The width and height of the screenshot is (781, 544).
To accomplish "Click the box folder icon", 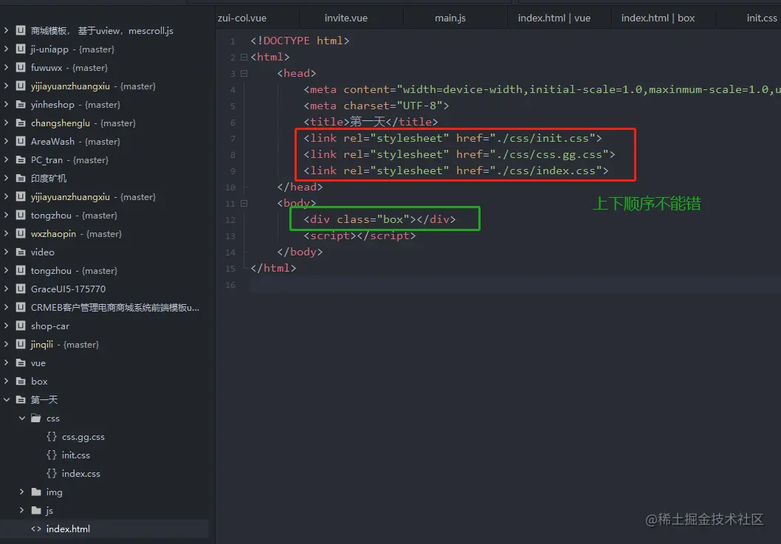I will coord(21,381).
